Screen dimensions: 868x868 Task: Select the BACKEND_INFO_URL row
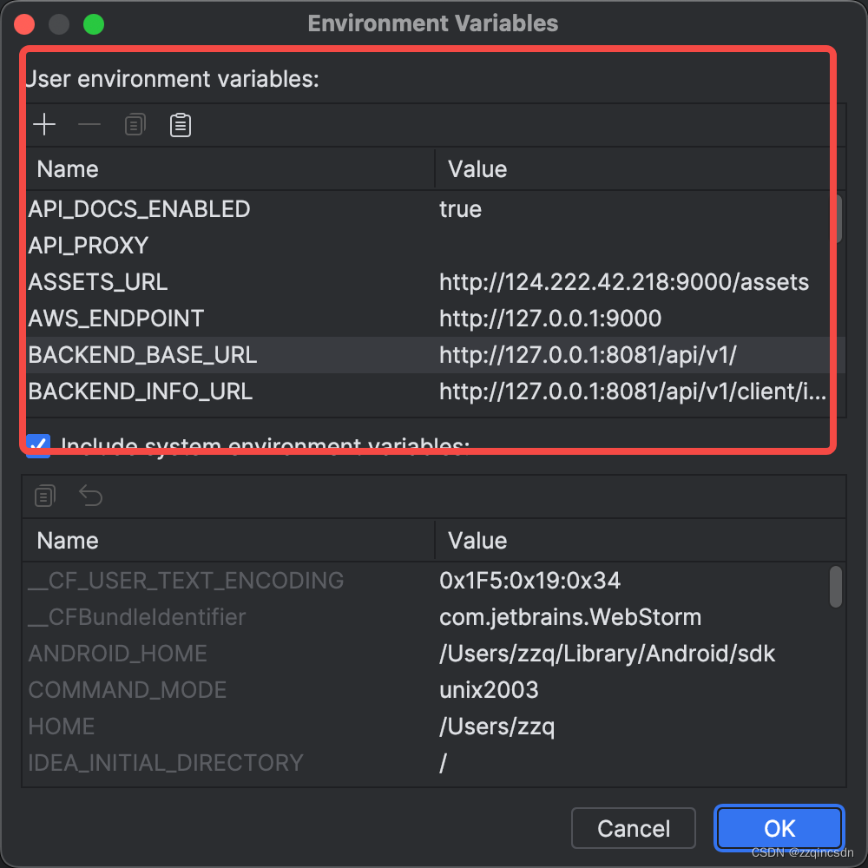[x=428, y=391]
